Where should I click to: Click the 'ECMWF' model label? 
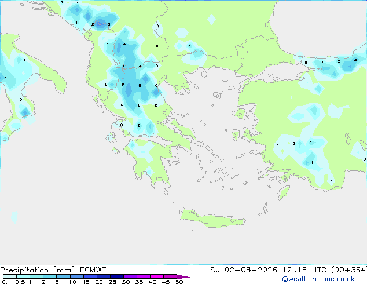pyautogui.click(x=93, y=270)
